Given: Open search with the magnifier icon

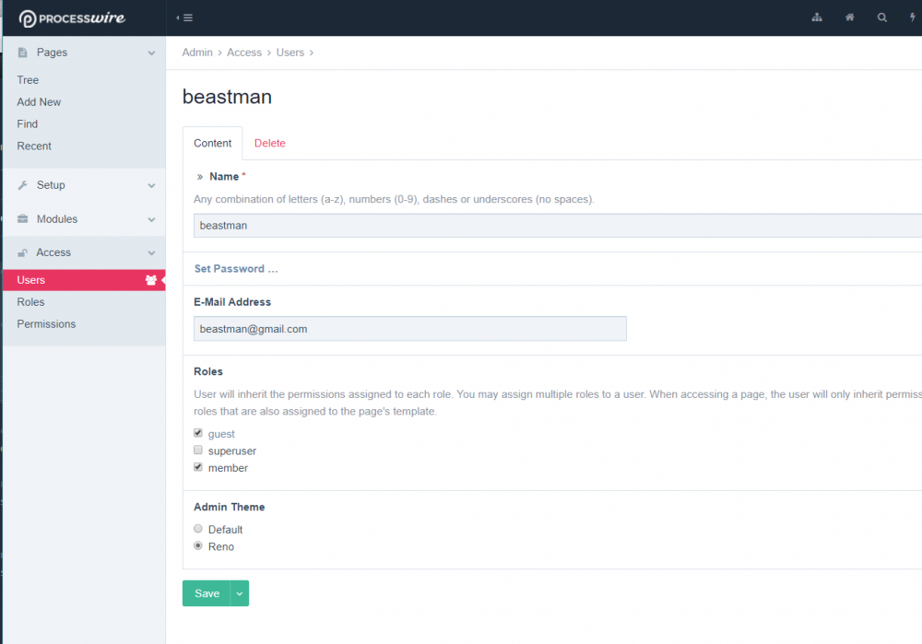Looking at the screenshot, I should pyautogui.click(x=882, y=18).
